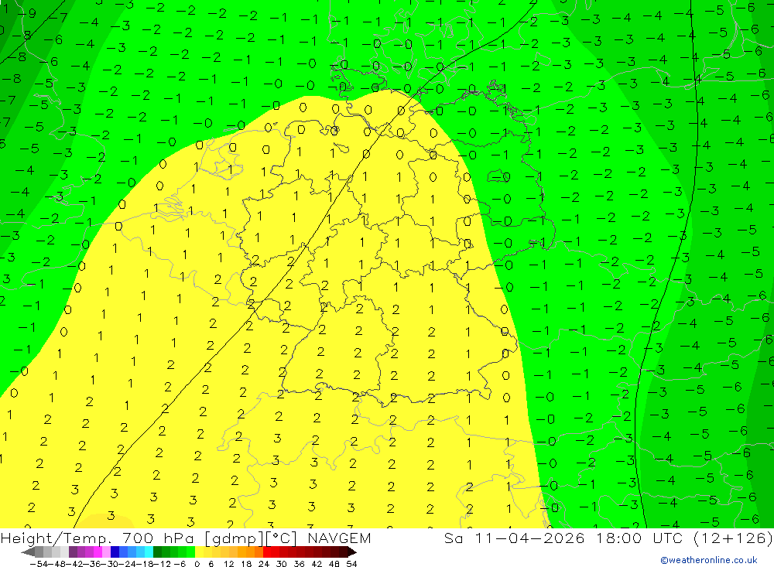Pick the pure red legend swatch above 24
The width and height of the screenshot is (774, 567).
click(267, 552)
